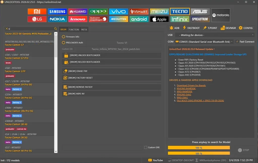Image resolution: width=258 pixels, height=163 pixels.
Task: Click the search magnifier above the model list
Action: [x=55, y=29]
